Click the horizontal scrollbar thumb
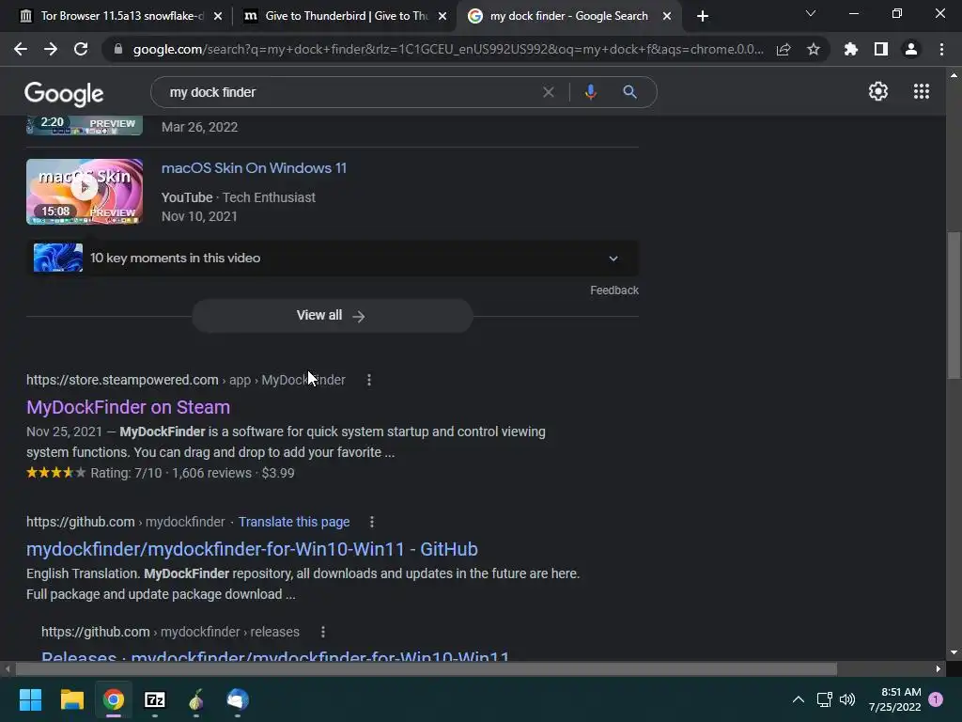Image resolution: width=962 pixels, height=722 pixels. [426, 668]
